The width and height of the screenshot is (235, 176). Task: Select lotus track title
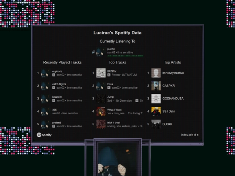[110, 84]
